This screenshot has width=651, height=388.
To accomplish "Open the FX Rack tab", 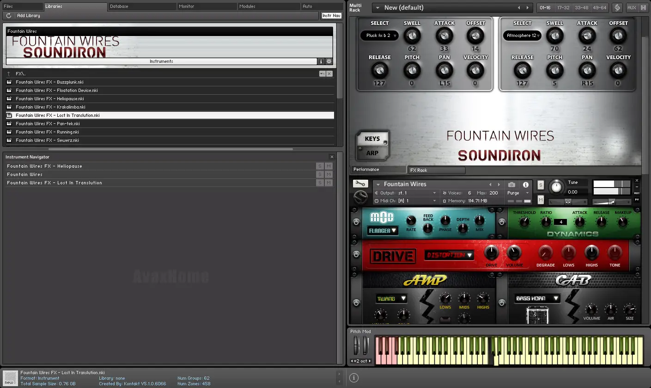I will click(x=437, y=170).
